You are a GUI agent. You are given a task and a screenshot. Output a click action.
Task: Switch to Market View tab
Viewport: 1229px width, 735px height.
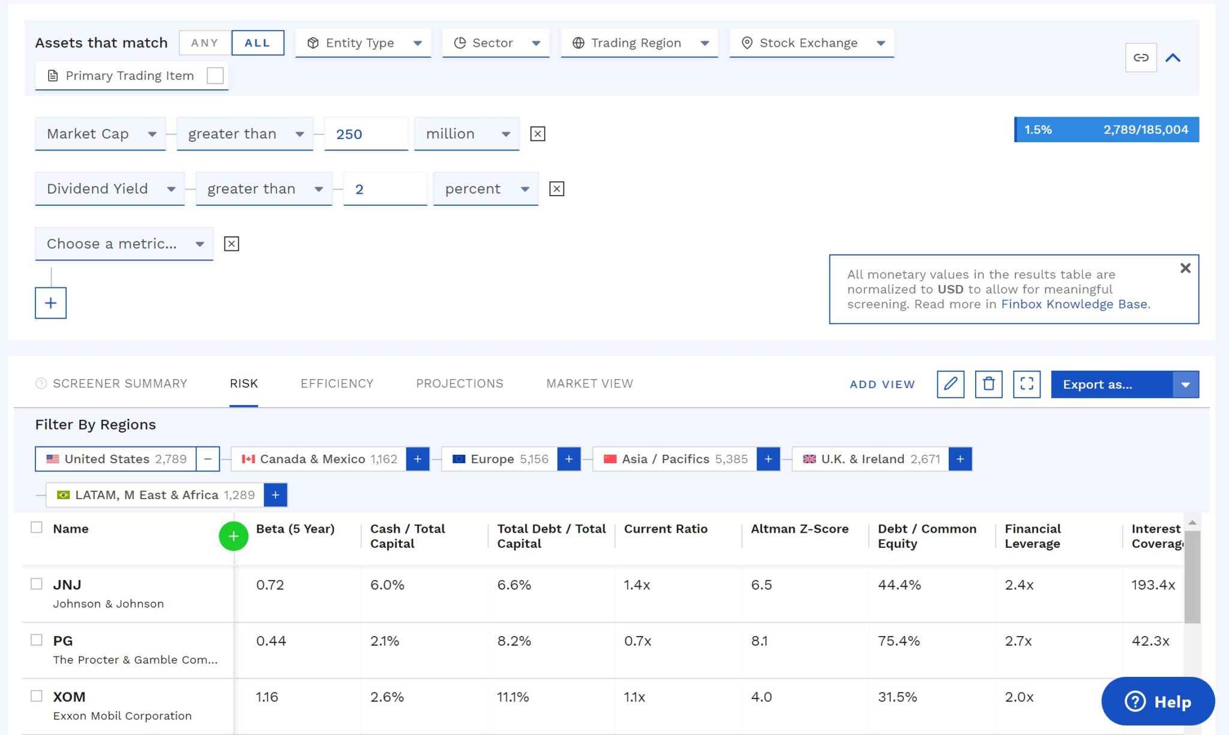pos(589,383)
